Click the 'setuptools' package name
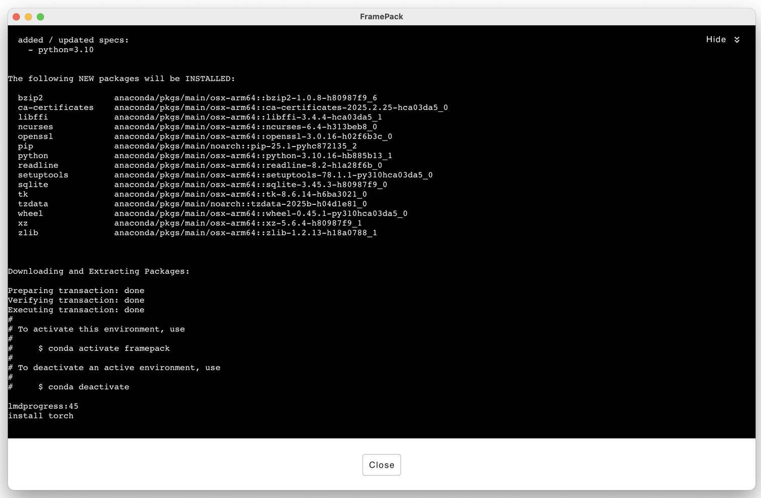The image size is (761, 498). click(43, 175)
